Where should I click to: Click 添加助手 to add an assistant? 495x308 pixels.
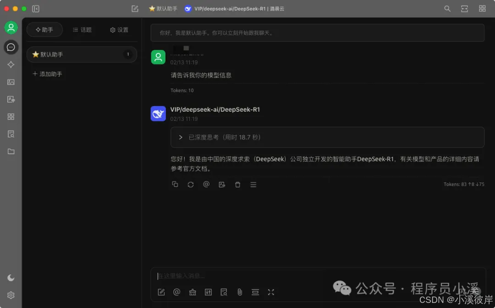tap(47, 74)
